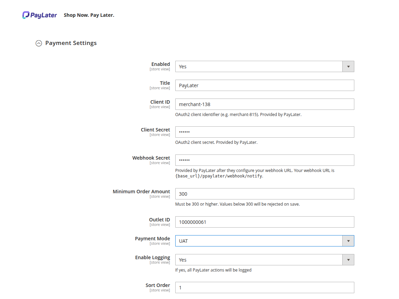
Task: Click the Payment Mode label
Action: point(153,239)
